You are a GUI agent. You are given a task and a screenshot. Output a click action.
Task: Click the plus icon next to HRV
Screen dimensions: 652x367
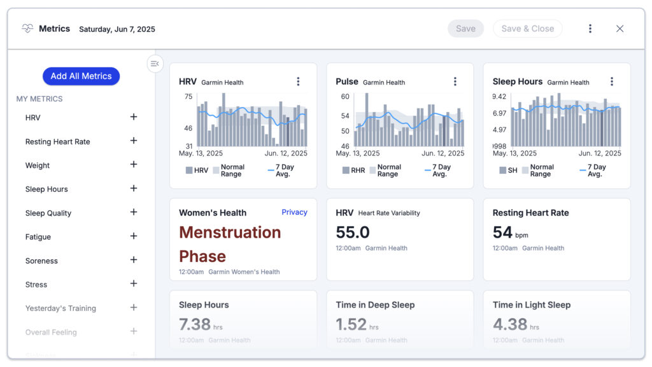coord(134,117)
